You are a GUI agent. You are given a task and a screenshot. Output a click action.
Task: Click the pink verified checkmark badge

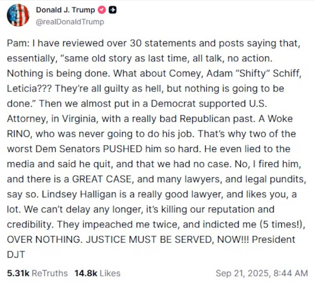pos(102,10)
